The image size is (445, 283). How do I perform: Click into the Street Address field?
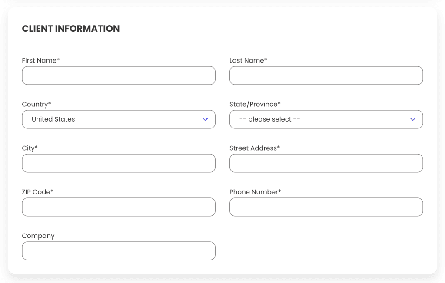coord(326,163)
